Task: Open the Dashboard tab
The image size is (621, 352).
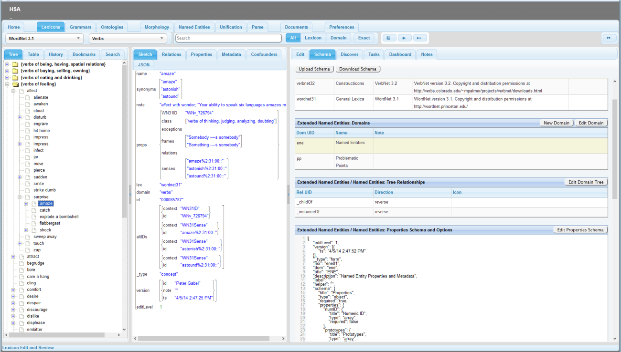Action: (400, 54)
